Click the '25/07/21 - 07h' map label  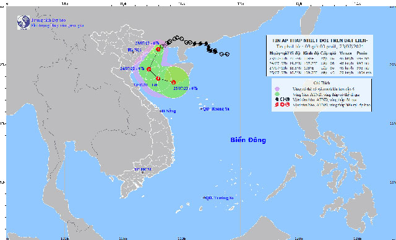(x=186, y=88)
